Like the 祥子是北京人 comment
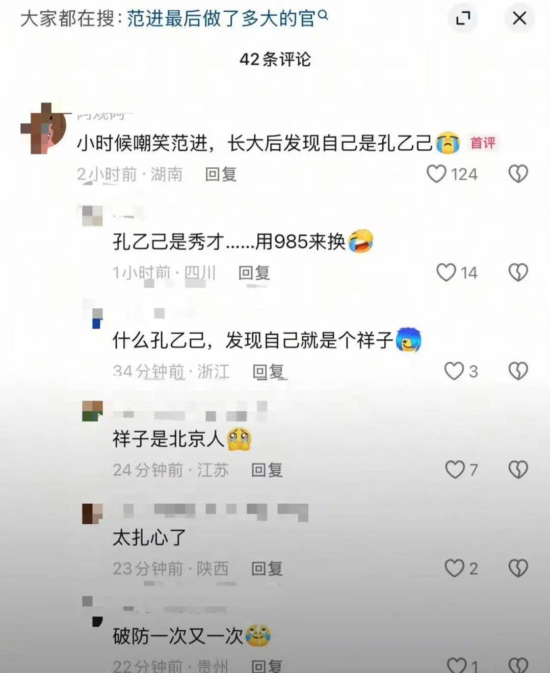550x673 pixels. coord(455,469)
